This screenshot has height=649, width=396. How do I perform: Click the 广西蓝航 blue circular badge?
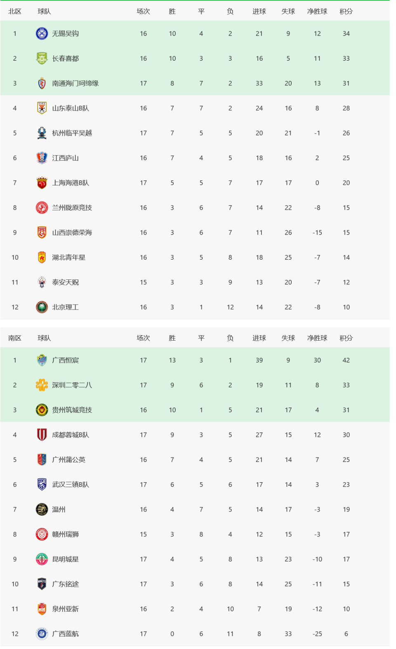pyautogui.click(x=42, y=634)
